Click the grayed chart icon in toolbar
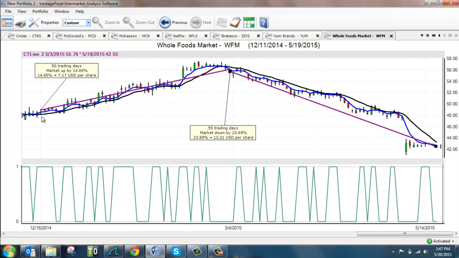Image resolution: width=459 pixels, height=258 pixels. 222,23
